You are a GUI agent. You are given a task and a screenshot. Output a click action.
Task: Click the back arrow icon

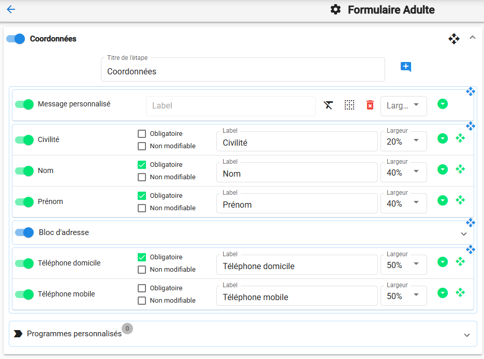click(11, 9)
